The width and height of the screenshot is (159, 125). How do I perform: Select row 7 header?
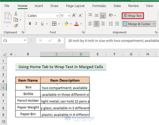[x=3, y=101]
